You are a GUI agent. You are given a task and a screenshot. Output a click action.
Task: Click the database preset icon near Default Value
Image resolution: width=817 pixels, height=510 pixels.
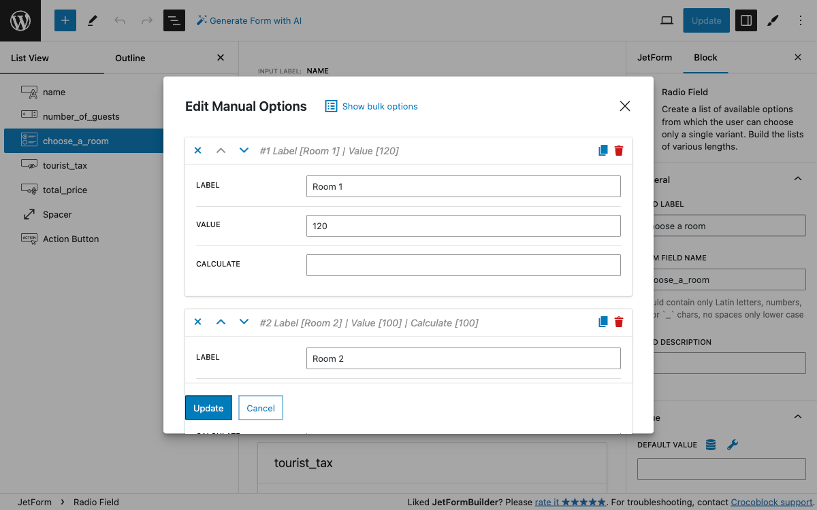[x=711, y=445]
